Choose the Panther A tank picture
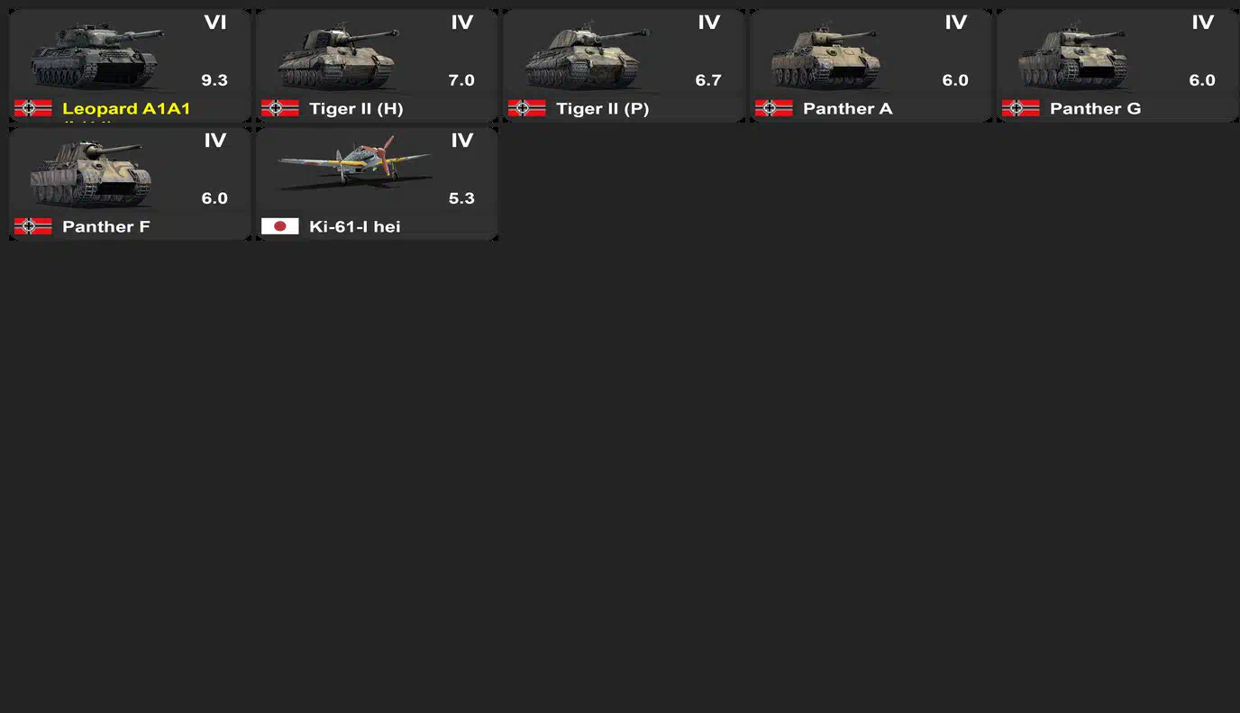Image resolution: width=1240 pixels, height=713 pixels. point(825,57)
